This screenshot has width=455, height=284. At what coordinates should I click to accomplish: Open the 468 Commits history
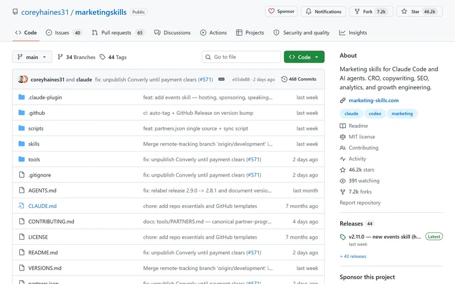[x=299, y=79]
